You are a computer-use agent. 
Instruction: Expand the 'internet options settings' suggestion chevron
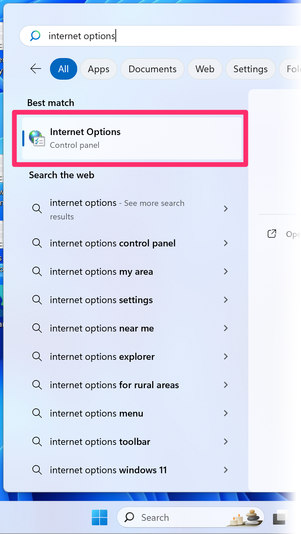point(226,300)
